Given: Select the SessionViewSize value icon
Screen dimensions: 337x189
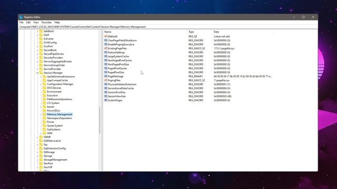Looking at the screenshot, I should [105, 96].
